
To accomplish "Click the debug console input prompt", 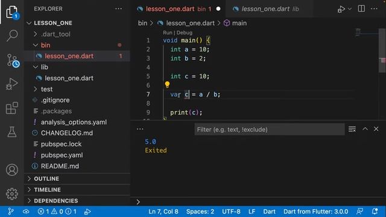I will (x=258, y=202).
